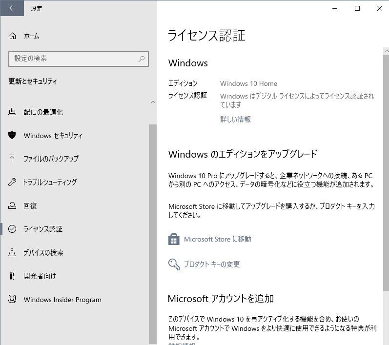Click the home icon beside ホーム
389x345 pixels.
click(x=13, y=36)
